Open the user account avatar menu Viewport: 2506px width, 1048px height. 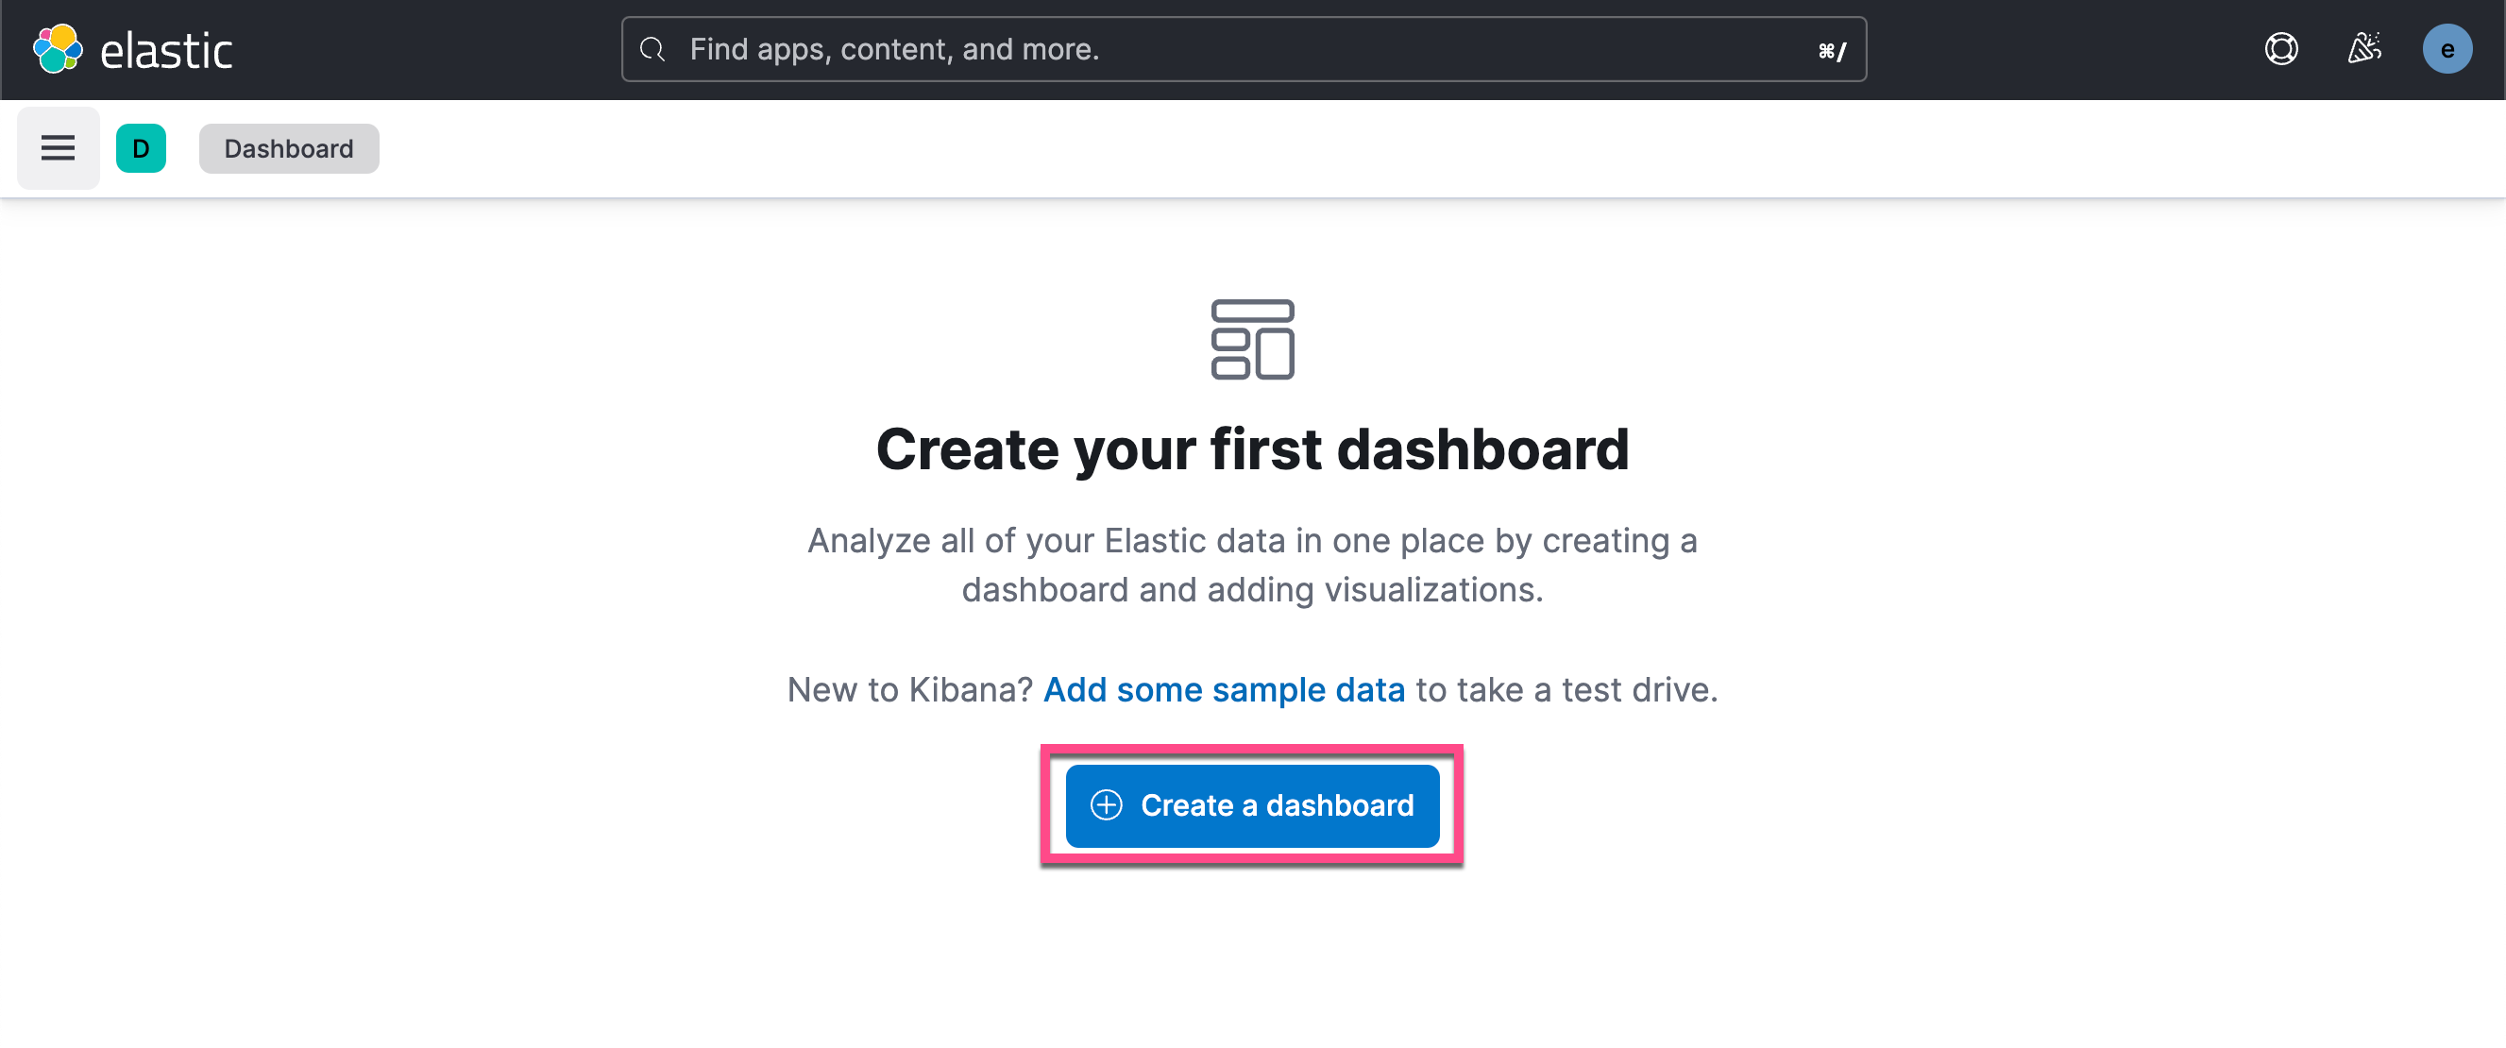[2447, 50]
